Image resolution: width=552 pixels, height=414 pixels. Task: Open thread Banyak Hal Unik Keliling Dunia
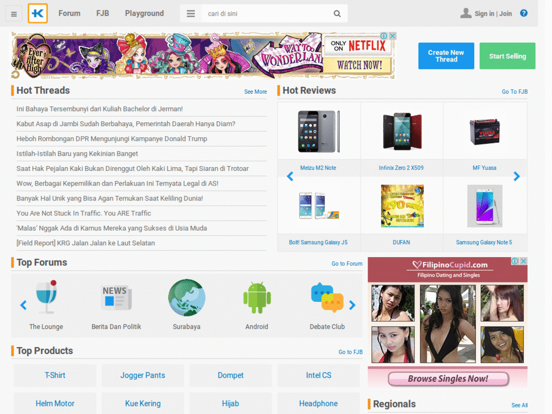(109, 198)
